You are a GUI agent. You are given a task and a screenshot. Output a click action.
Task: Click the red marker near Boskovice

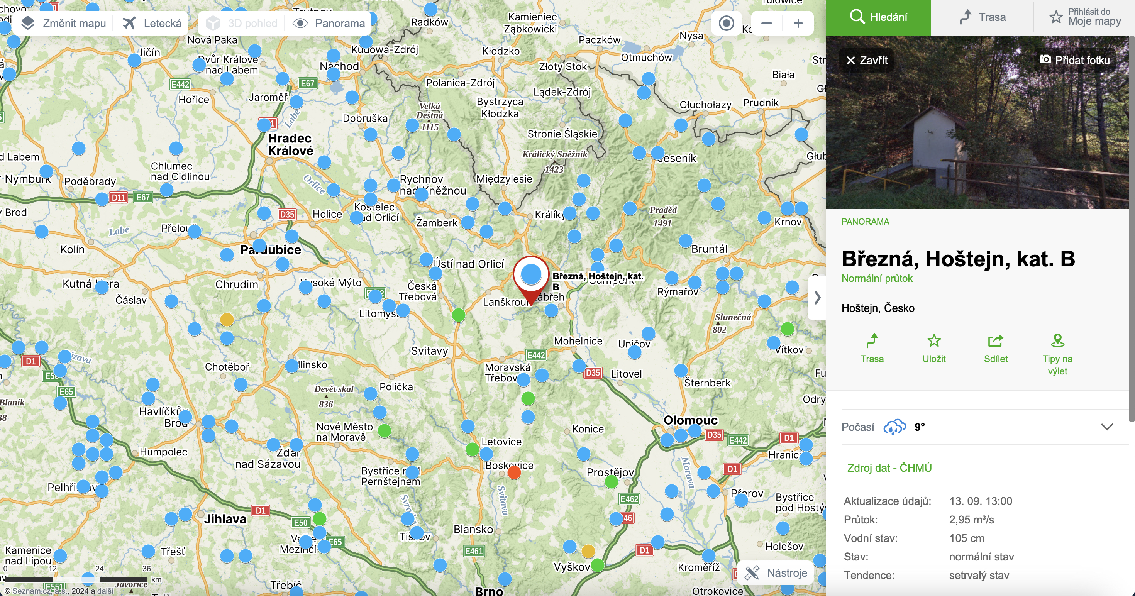point(514,472)
